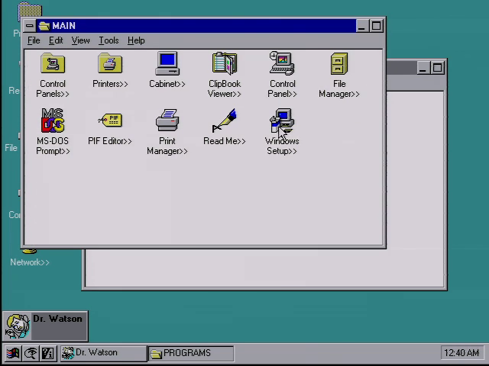Click the eye icon in the taskbar
489x366 pixels.
[31, 353]
